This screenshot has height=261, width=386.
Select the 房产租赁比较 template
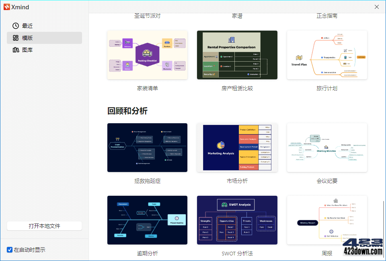pos(237,55)
